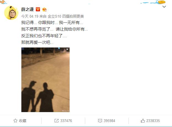This screenshot has height=127, width=172.
Task: Add post to 收藏 favorites
Action: click(x=20, y=121)
